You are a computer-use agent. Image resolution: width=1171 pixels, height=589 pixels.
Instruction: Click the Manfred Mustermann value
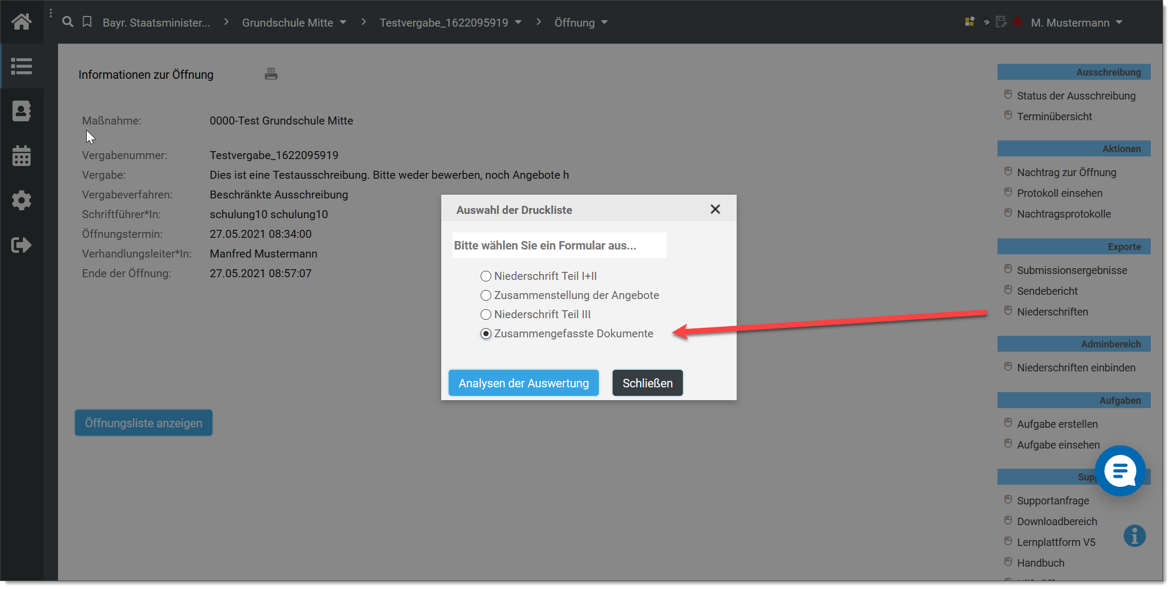263,254
